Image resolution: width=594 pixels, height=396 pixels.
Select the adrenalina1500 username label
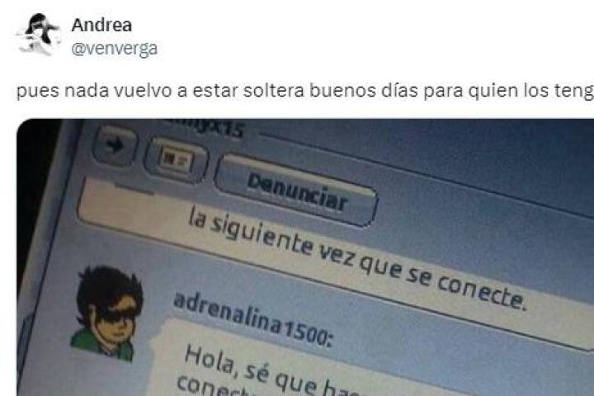click(252, 320)
